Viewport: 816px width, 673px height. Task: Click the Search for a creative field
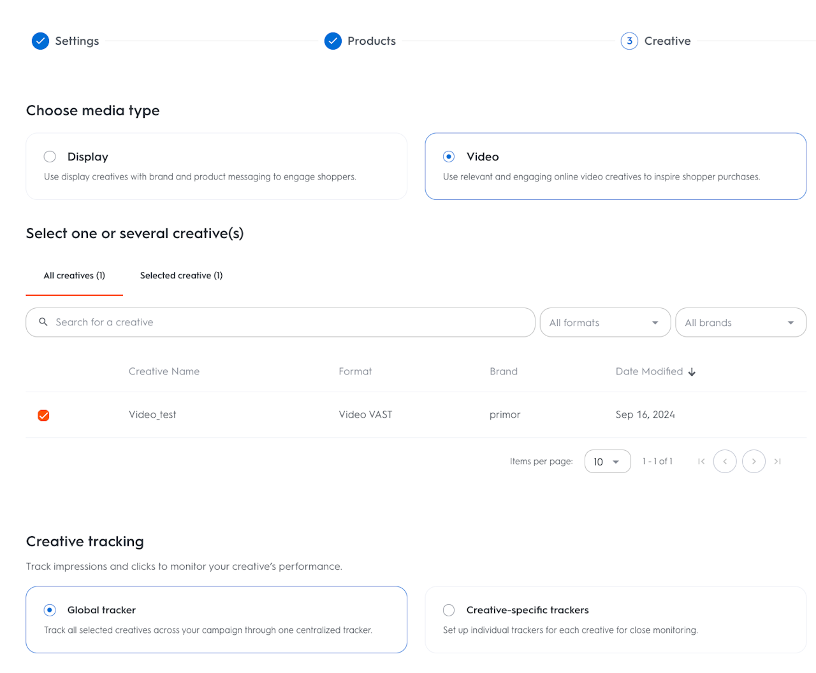(x=287, y=323)
